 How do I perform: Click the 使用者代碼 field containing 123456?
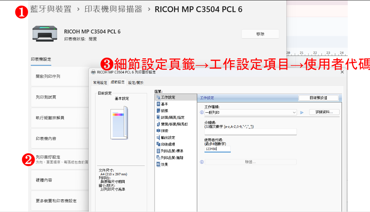(x=217, y=149)
